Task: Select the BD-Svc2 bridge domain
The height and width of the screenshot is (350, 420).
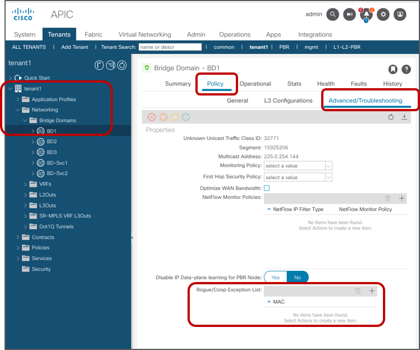Action: [x=57, y=174]
